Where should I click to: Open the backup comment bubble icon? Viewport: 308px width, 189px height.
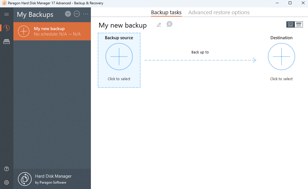[170, 24]
